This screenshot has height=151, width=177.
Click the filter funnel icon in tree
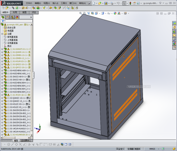click(3, 21)
